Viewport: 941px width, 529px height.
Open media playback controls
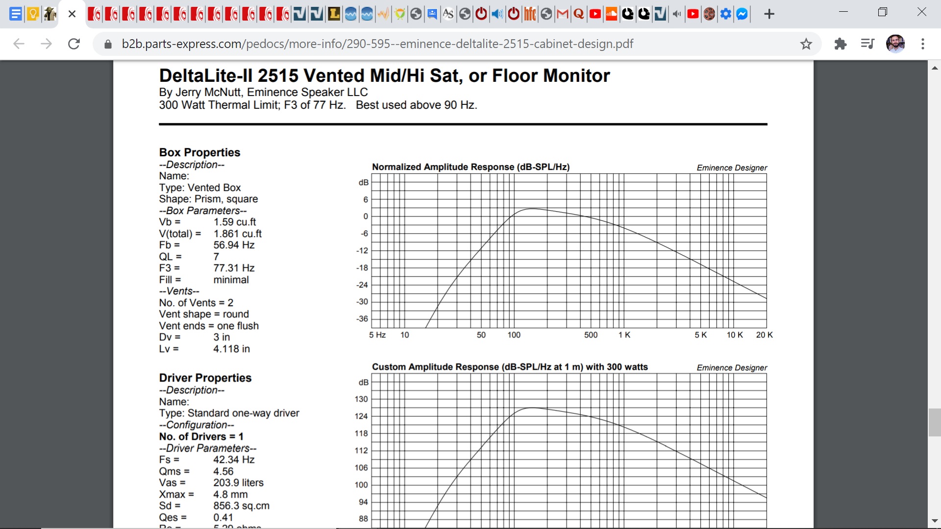(x=867, y=44)
